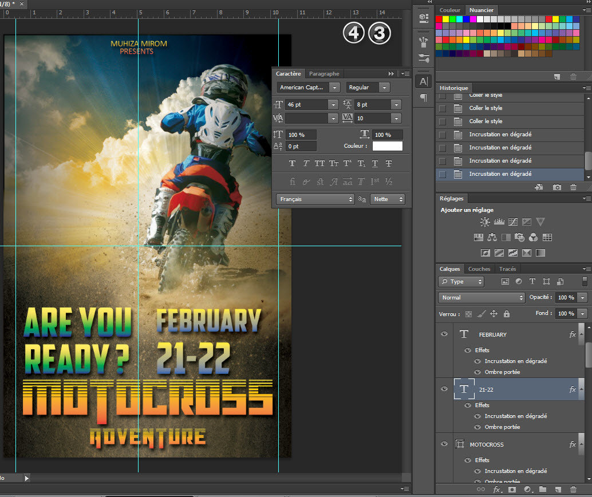This screenshot has height=497, width=592.
Task: Click the white Couleur text color swatch
Action: pyautogui.click(x=388, y=146)
